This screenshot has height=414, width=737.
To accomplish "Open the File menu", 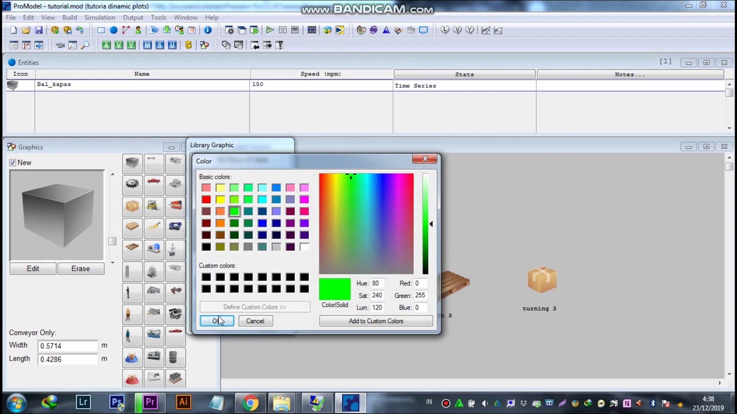I will pyautogui.click(x=11, y=18).
